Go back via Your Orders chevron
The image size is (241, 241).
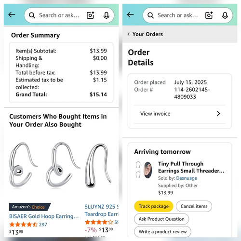pyautogui.click(x=129, y=34)
